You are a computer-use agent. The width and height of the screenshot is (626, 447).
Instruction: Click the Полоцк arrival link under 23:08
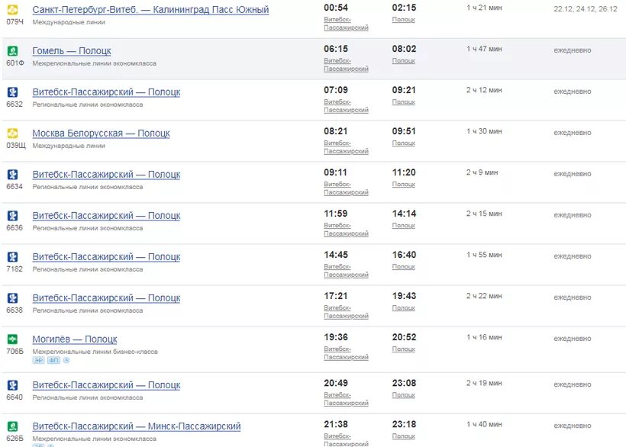(x=404, y=395)
